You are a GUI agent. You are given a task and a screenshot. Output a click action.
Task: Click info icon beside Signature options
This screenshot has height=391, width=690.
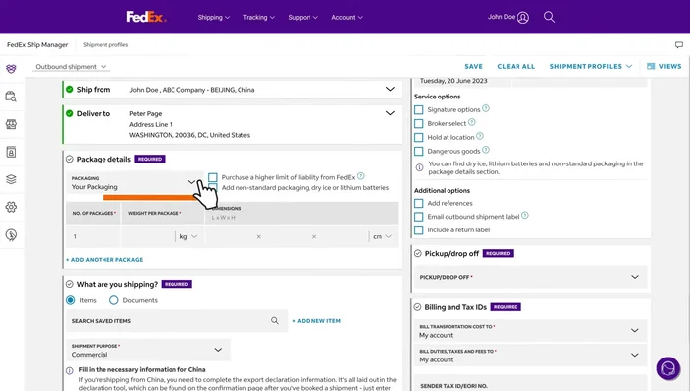[486, 108]
